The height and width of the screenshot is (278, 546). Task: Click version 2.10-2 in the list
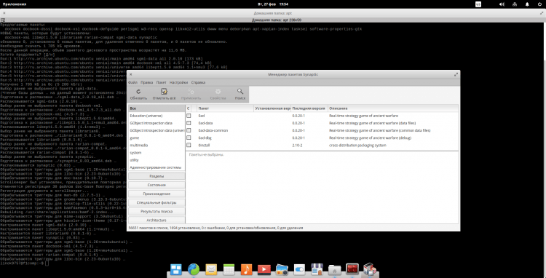coord(297,145)
